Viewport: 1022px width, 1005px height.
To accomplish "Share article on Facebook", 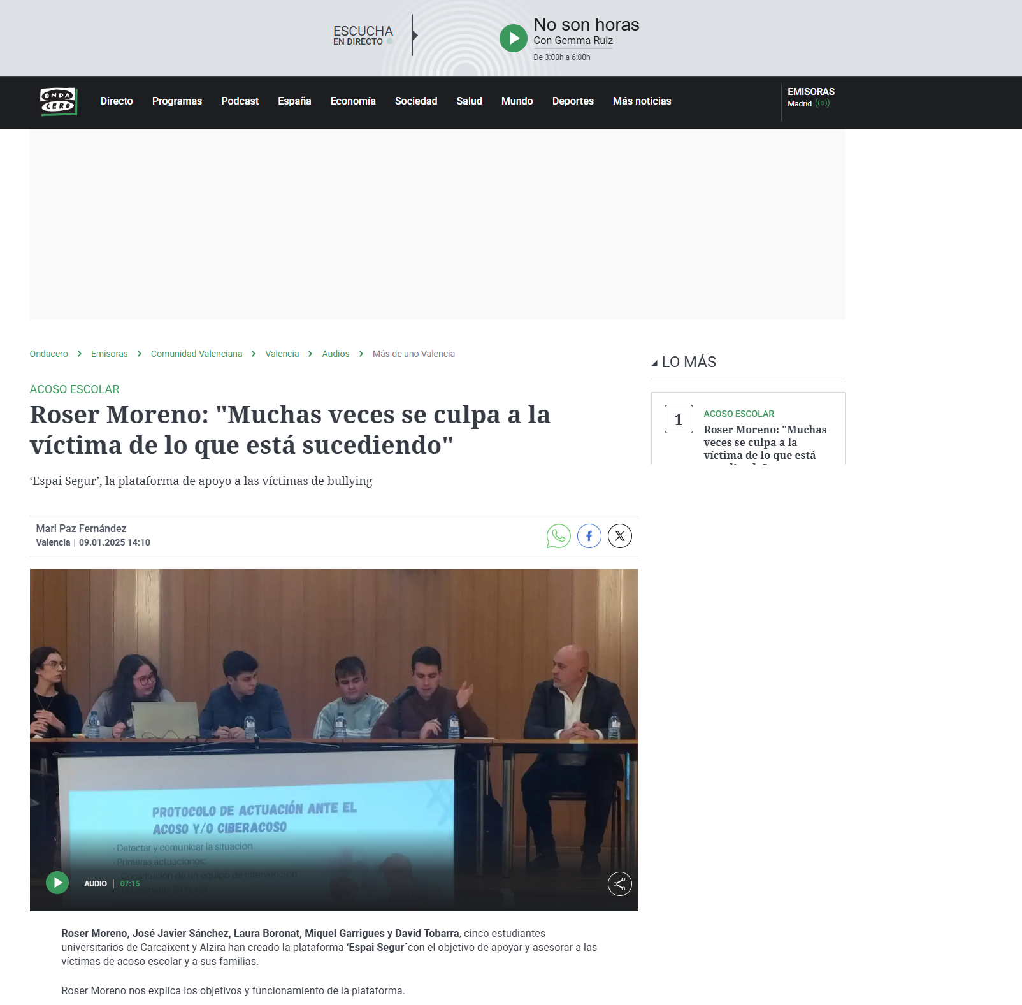I will click(589, 536).
